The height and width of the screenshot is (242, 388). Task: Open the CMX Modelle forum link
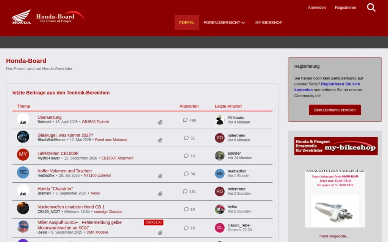[x=97, y=232]
